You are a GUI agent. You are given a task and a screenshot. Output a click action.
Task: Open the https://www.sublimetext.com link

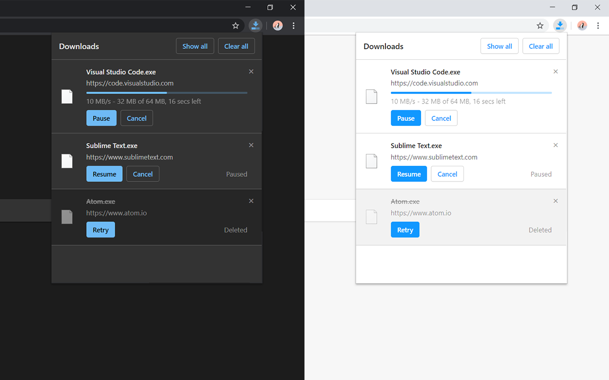[129, 157]
